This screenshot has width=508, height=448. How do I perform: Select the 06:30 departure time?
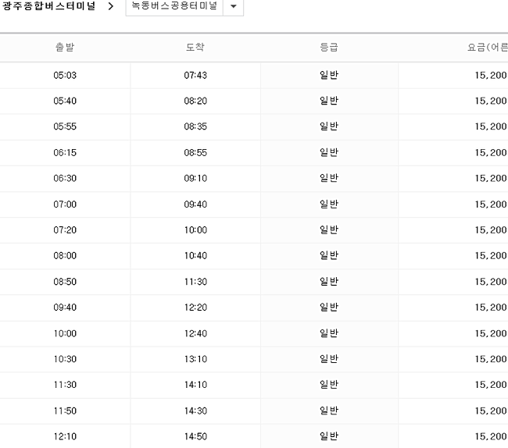[65, 178]
